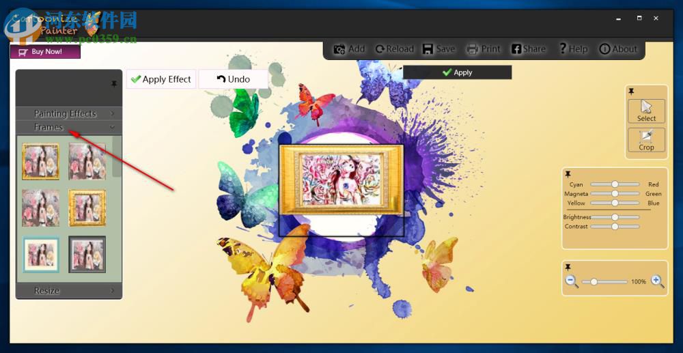683x353 pixels.
Task: Click the Help question mark icon
Action: pyautogui.click(x=562, y=48)
